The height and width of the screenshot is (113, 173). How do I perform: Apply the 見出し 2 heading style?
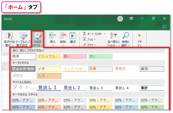tap(75, 88)
